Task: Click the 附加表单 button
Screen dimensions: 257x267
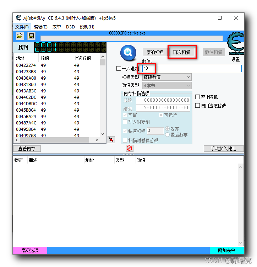Action: click(x=226, y=250)
